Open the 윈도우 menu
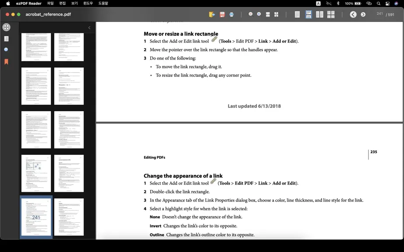The width and height of the screenshot is (404, 252). 88,3
